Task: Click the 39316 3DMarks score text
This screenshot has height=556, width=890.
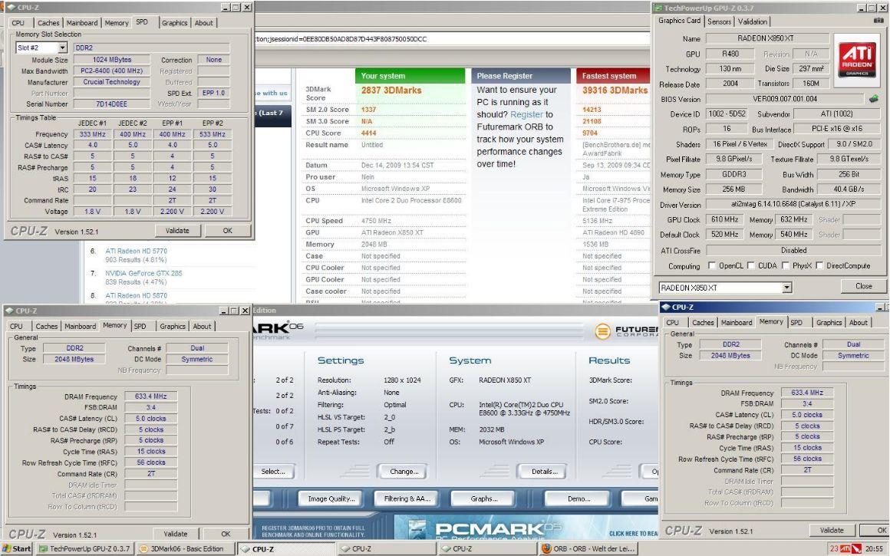Action: [x=615, y=90]
